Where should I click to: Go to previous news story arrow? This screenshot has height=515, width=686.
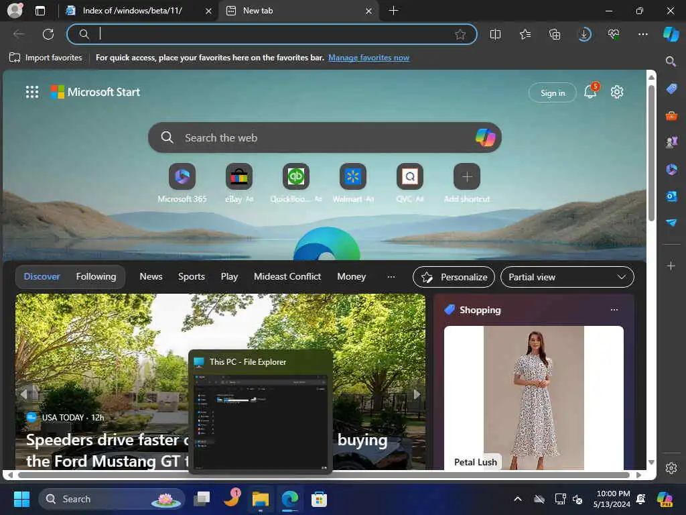23,394
